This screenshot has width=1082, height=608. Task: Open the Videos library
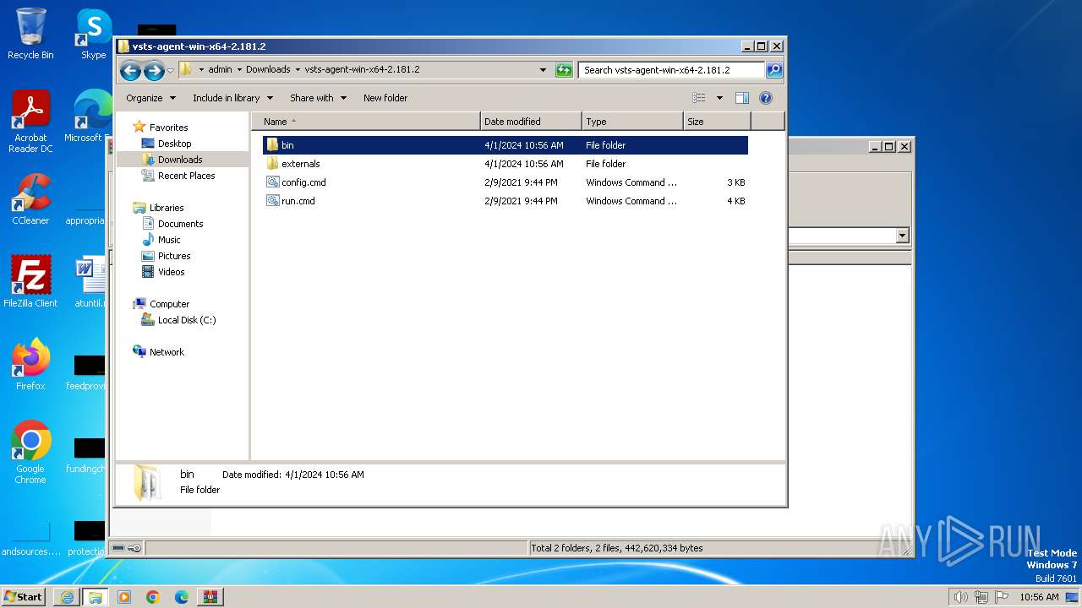click(x=171, y=272)
